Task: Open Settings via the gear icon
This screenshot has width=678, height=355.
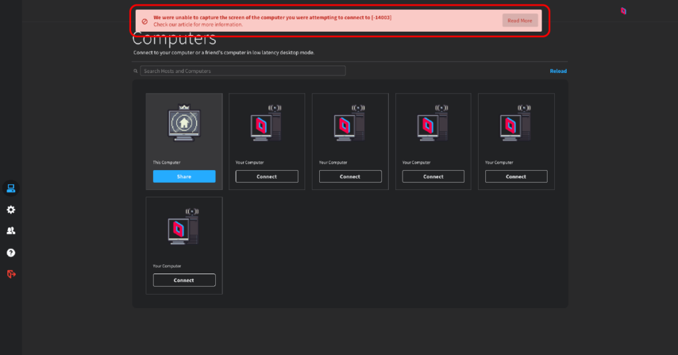Action: pyautogui.click(x=11, y=210)
